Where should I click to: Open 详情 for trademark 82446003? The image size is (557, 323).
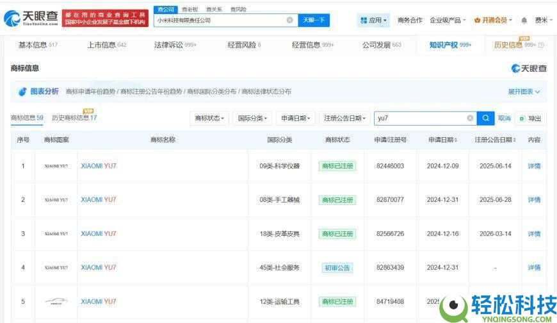tap(534, 166)
